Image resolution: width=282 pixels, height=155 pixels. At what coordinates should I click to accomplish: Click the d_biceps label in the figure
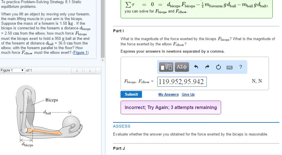point(27,144)
